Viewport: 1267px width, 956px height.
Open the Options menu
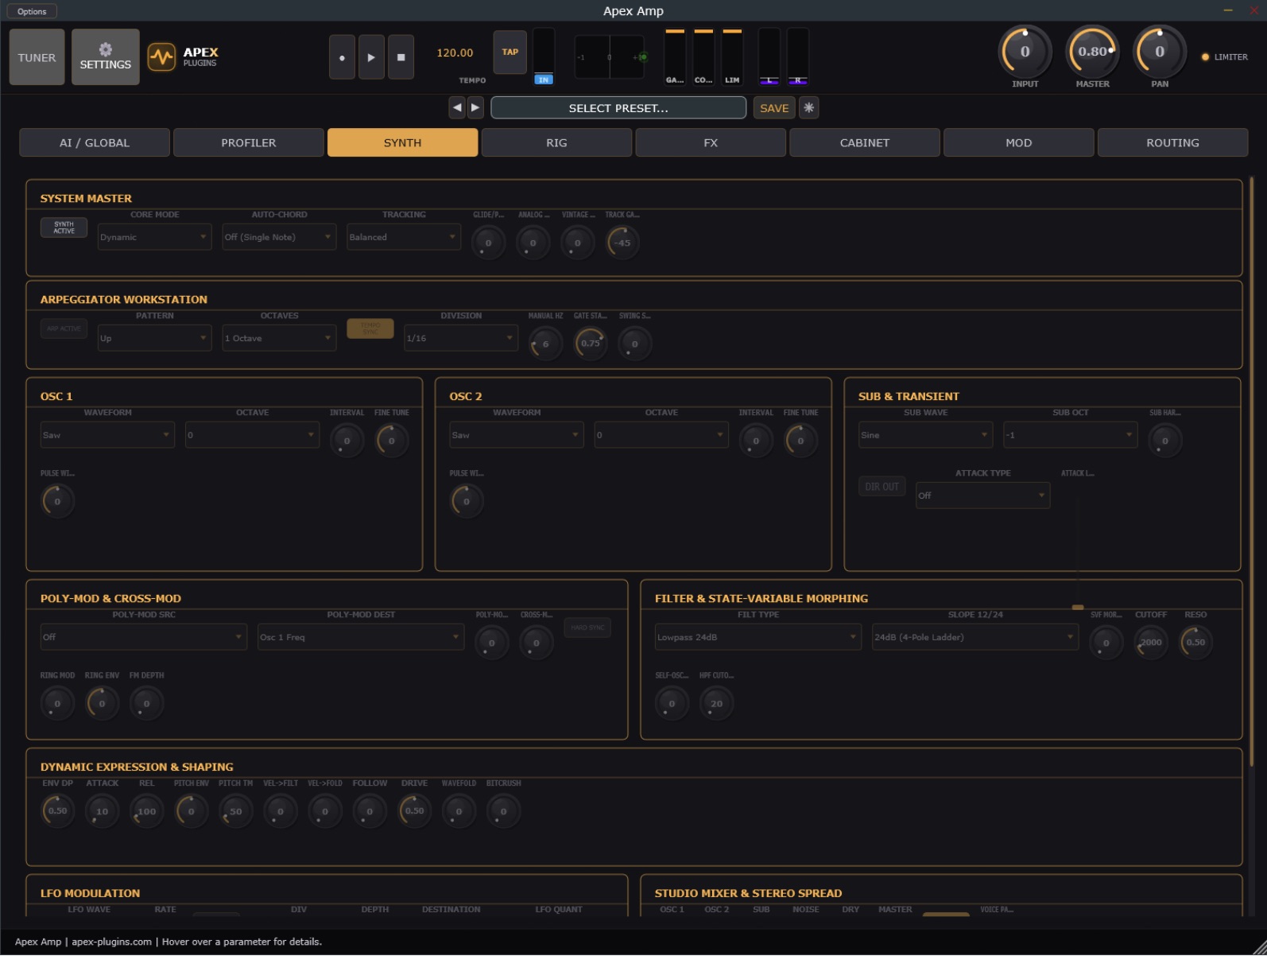click(x=32, y=11)
